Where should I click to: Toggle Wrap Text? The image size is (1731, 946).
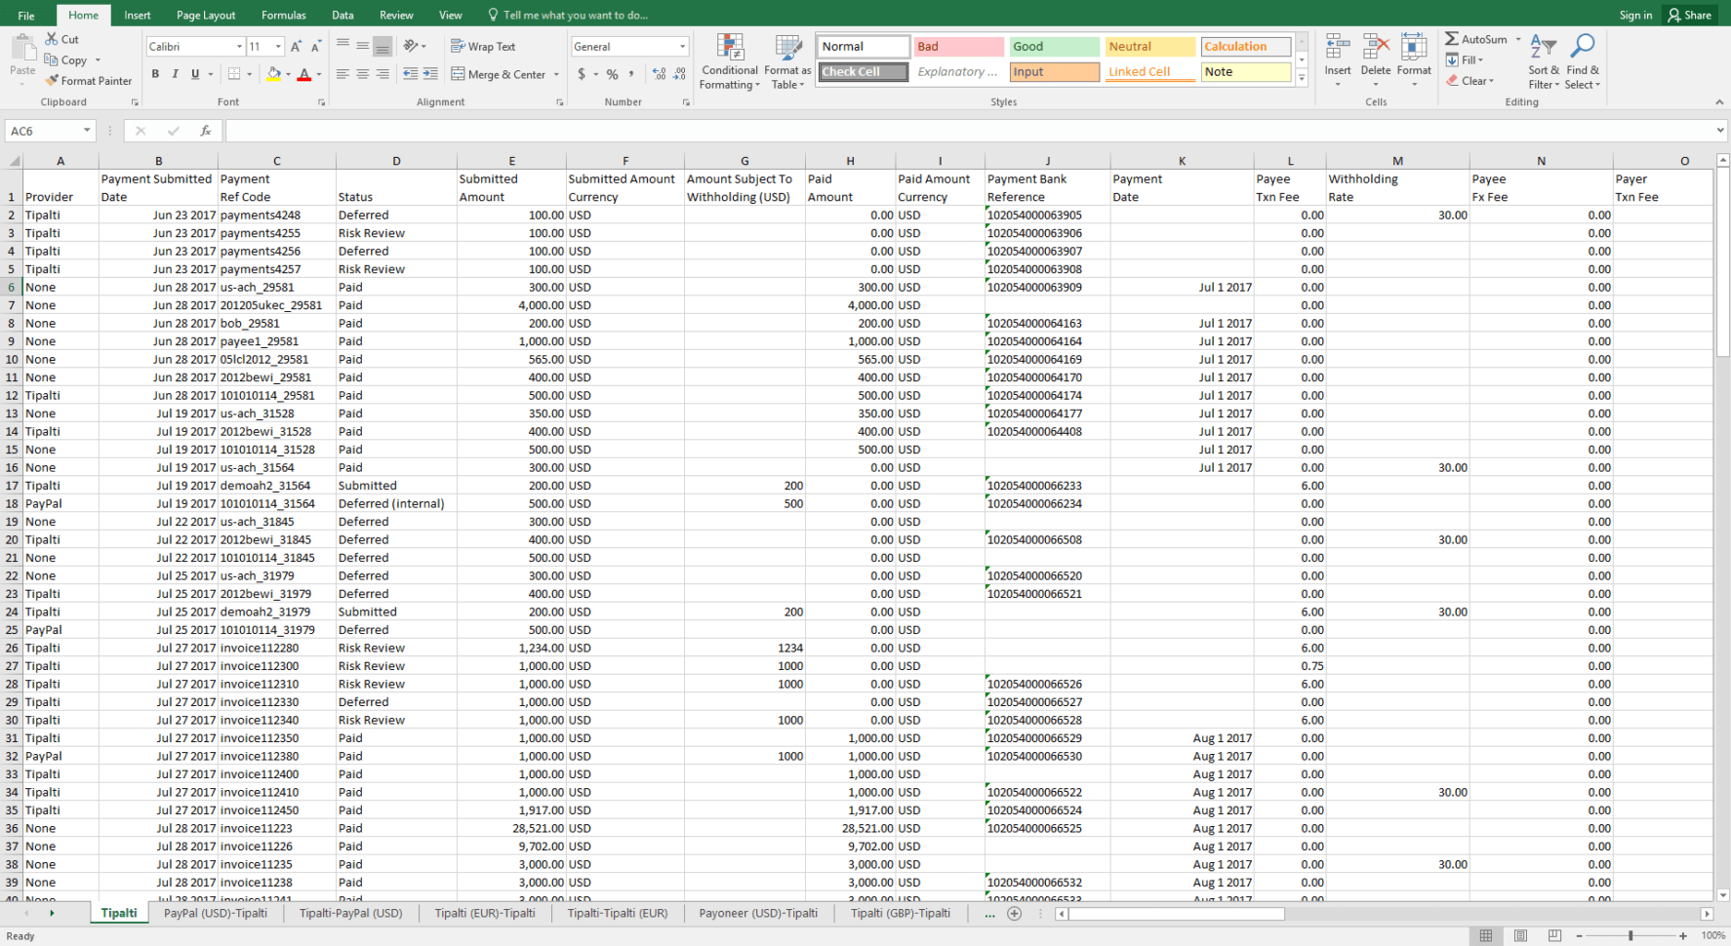coord(484,47)
